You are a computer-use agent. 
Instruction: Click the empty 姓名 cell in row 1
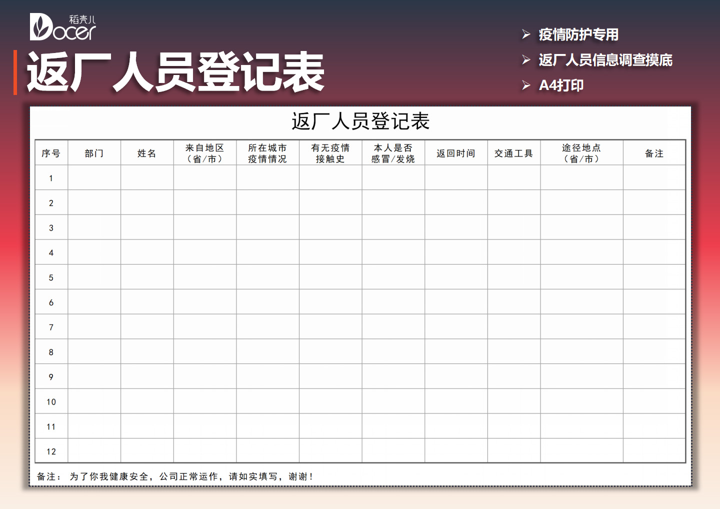[146, 177]
